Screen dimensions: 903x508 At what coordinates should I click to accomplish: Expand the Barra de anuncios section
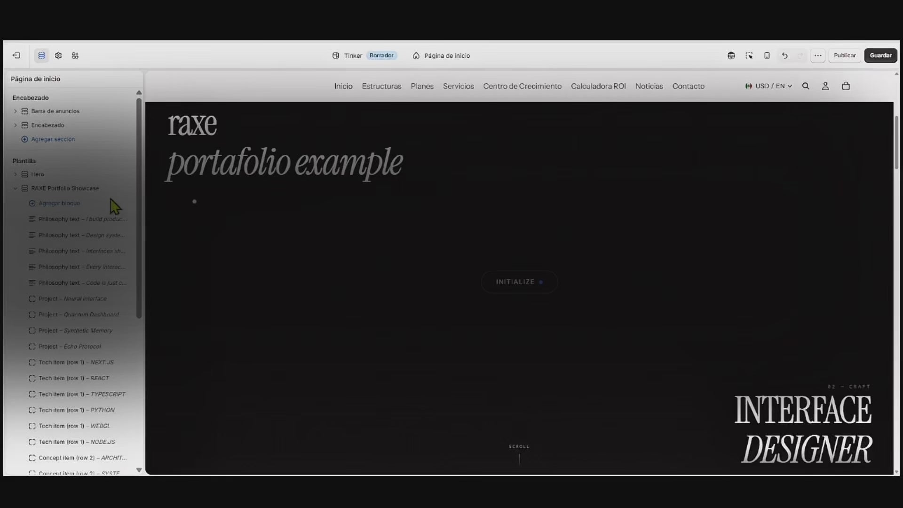point(16,111)
